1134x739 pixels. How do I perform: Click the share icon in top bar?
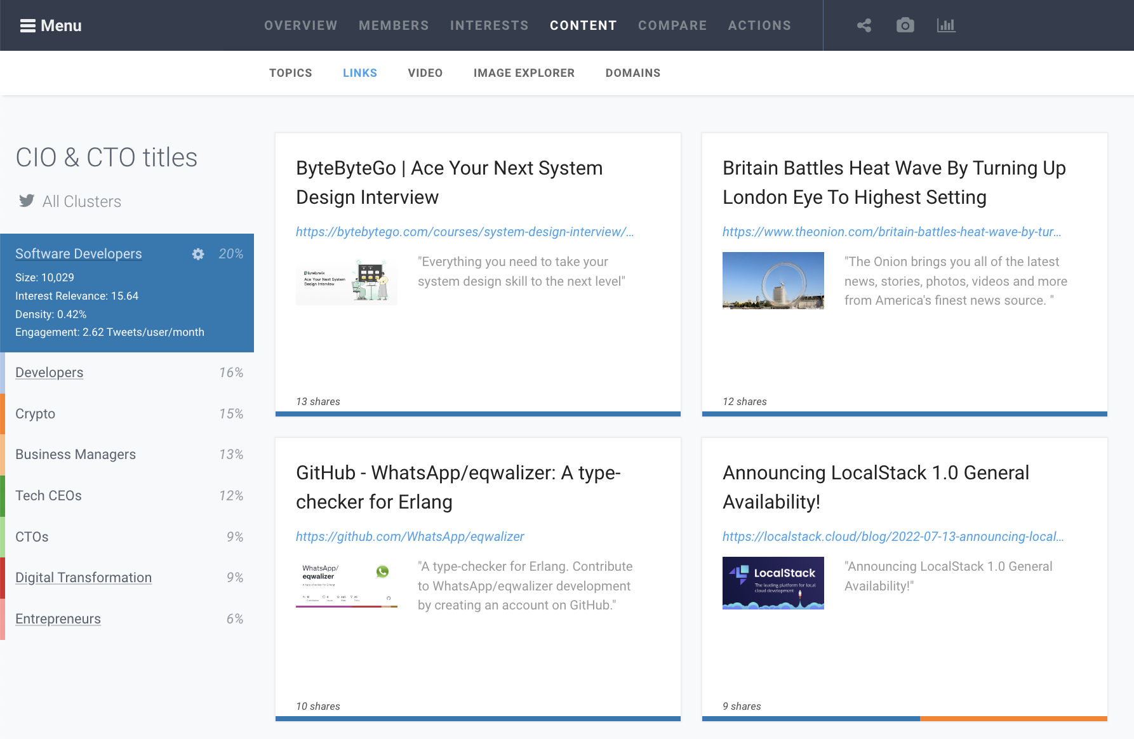pyautogui.click(x=864, y=25)
